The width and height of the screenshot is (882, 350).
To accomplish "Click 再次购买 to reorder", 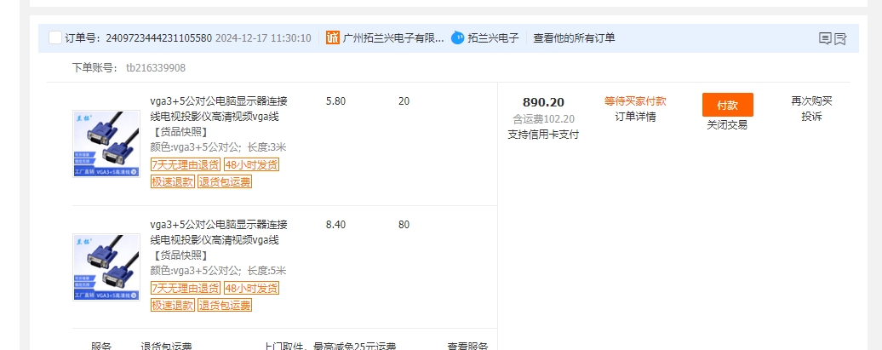I will 810,101.
